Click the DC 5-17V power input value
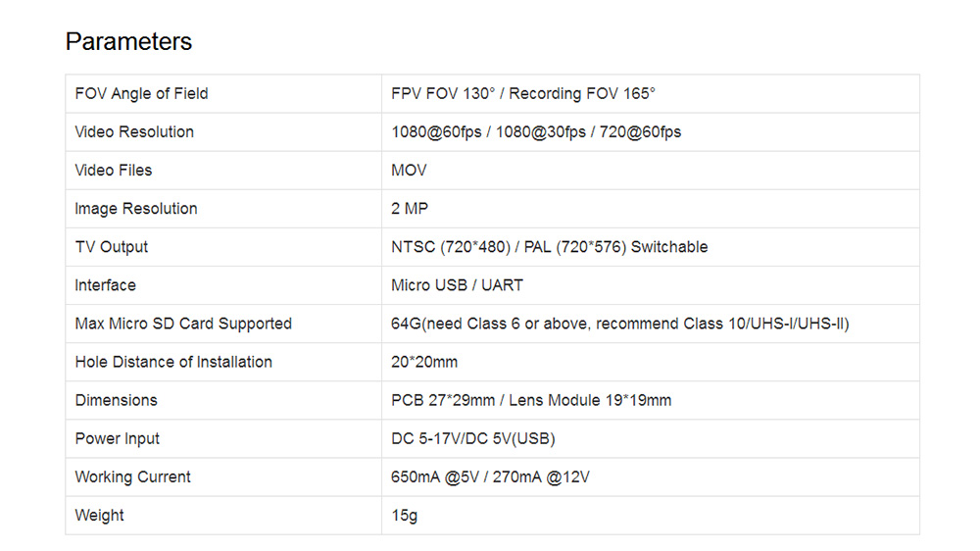 (472, 438)
